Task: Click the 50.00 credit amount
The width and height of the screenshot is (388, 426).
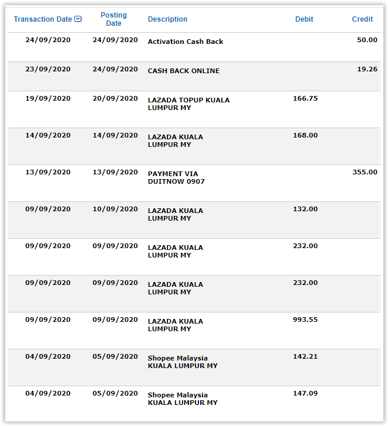Action: [x=367, y=40]
